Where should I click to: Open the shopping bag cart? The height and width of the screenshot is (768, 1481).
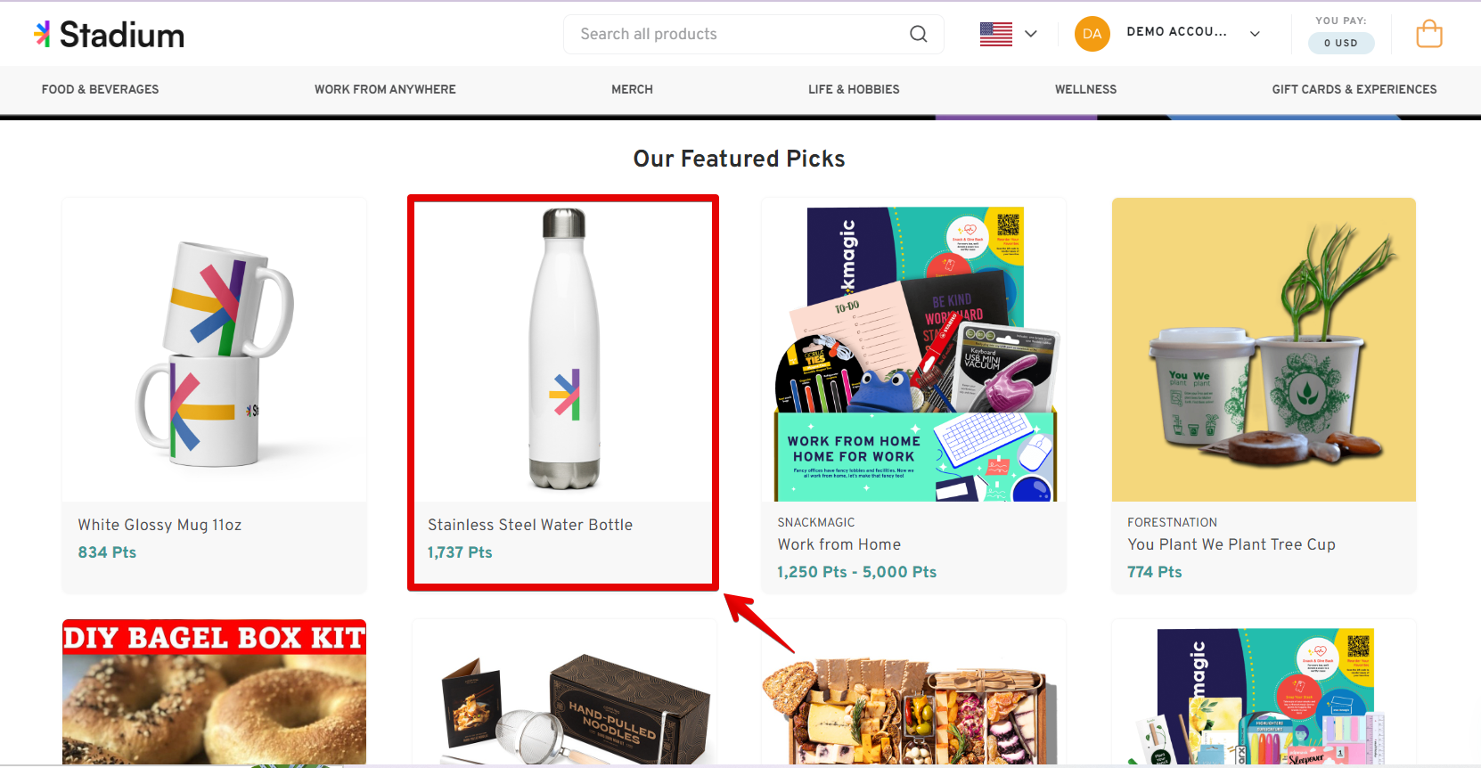point(1428,34)
